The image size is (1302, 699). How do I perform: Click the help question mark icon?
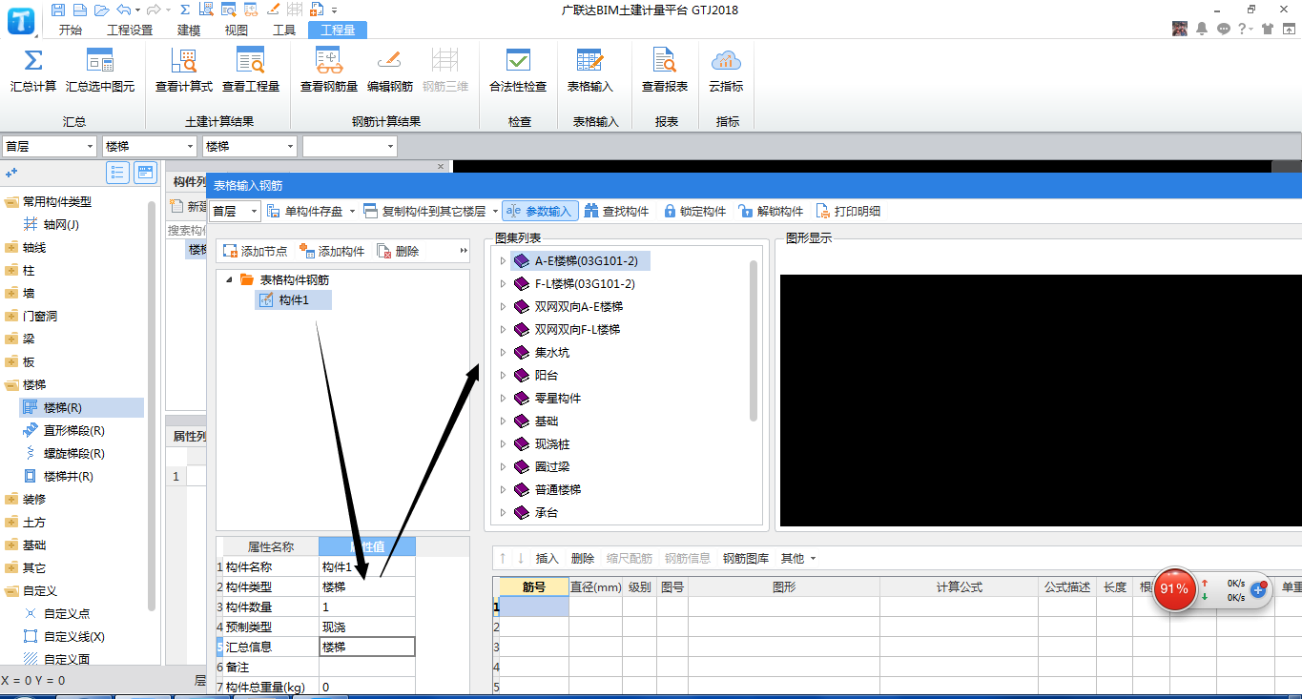[x=1243, y=29]
